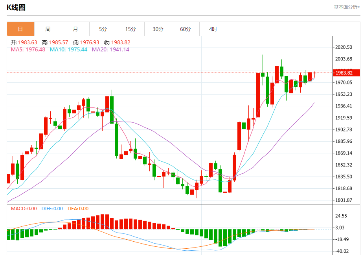Click the low price value 1976.93
Image resolution: width=362 pixels, height=255 pixels.
point(90,43)
